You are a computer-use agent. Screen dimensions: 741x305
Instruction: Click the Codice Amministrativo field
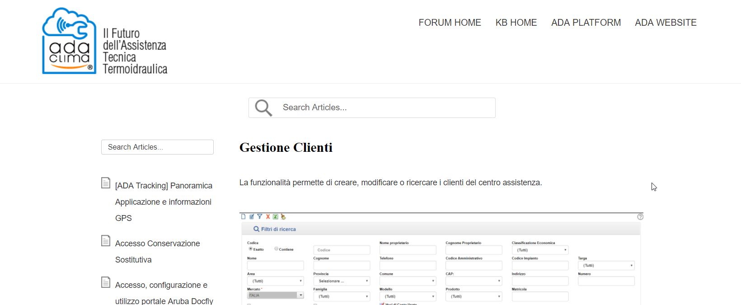[x=474, y=266]
